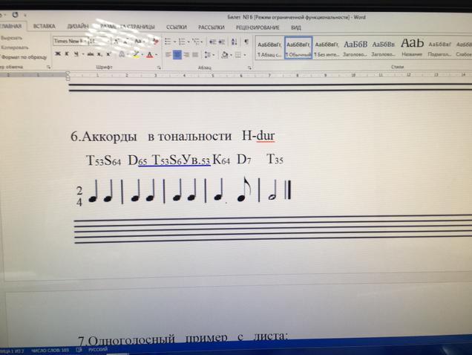Apply strikethrough (abc) formatting
472x355 pixels.
coord(90,54)
